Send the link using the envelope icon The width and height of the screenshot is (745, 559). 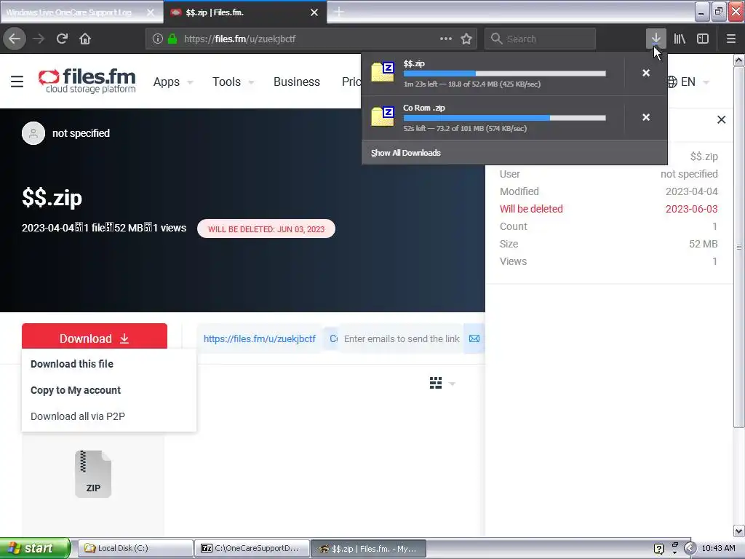point(474,339)
